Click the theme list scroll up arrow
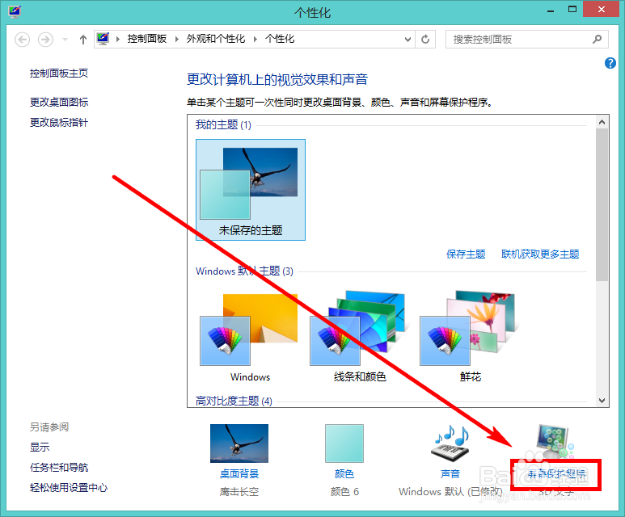This screenshot has height=517, width=625. tap(602, 122)
